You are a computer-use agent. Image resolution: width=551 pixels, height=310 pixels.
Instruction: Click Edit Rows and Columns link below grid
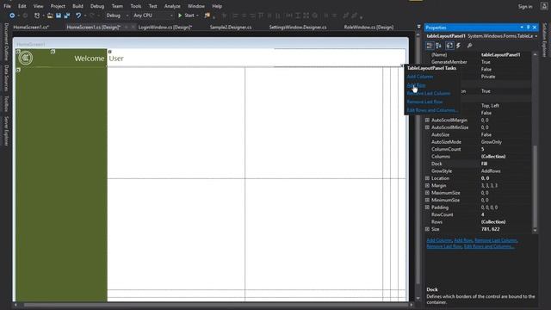pos(489,246)
